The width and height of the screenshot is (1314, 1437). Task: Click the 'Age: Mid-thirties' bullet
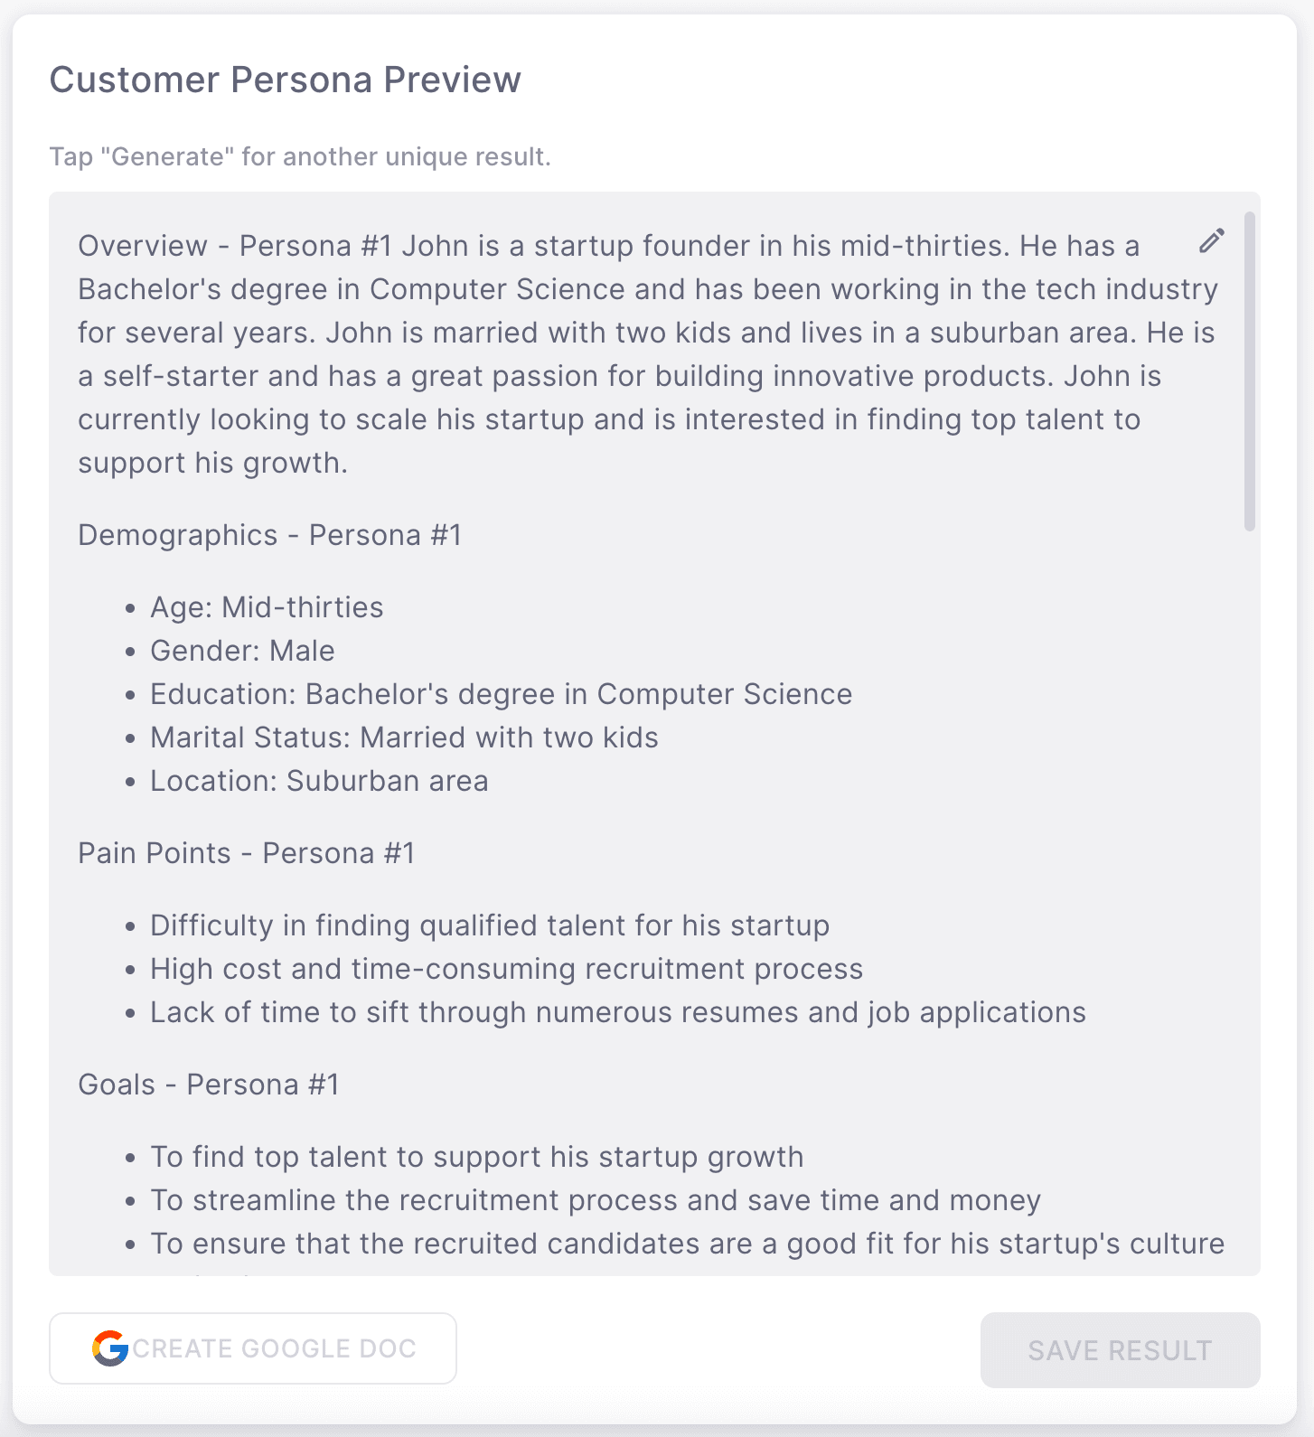267,607
